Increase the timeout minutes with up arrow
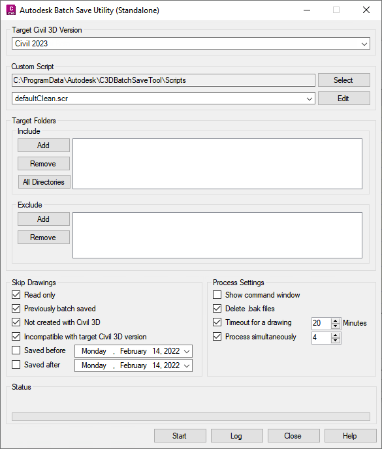 [x=335, y=320]
